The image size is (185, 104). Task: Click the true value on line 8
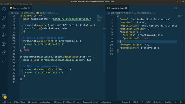(145, 38)
